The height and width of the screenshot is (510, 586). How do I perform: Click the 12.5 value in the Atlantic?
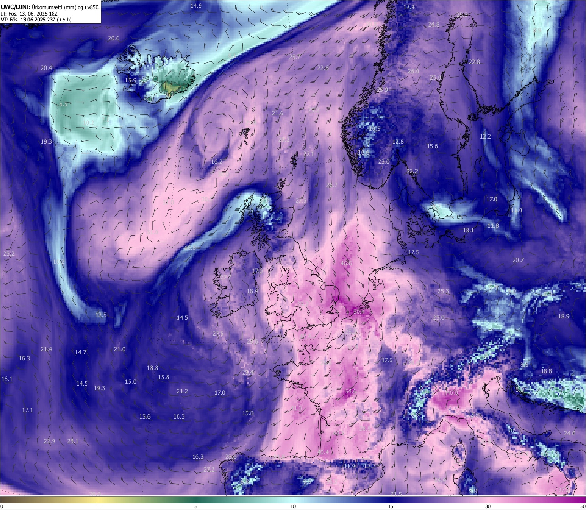(101, 315)
